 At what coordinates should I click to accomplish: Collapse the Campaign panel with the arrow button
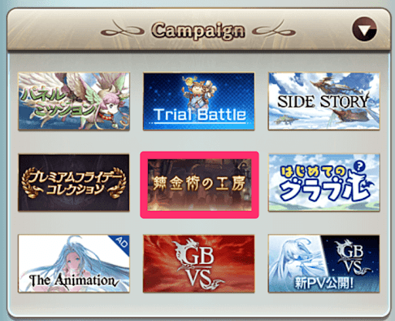(x=364, y=29)
